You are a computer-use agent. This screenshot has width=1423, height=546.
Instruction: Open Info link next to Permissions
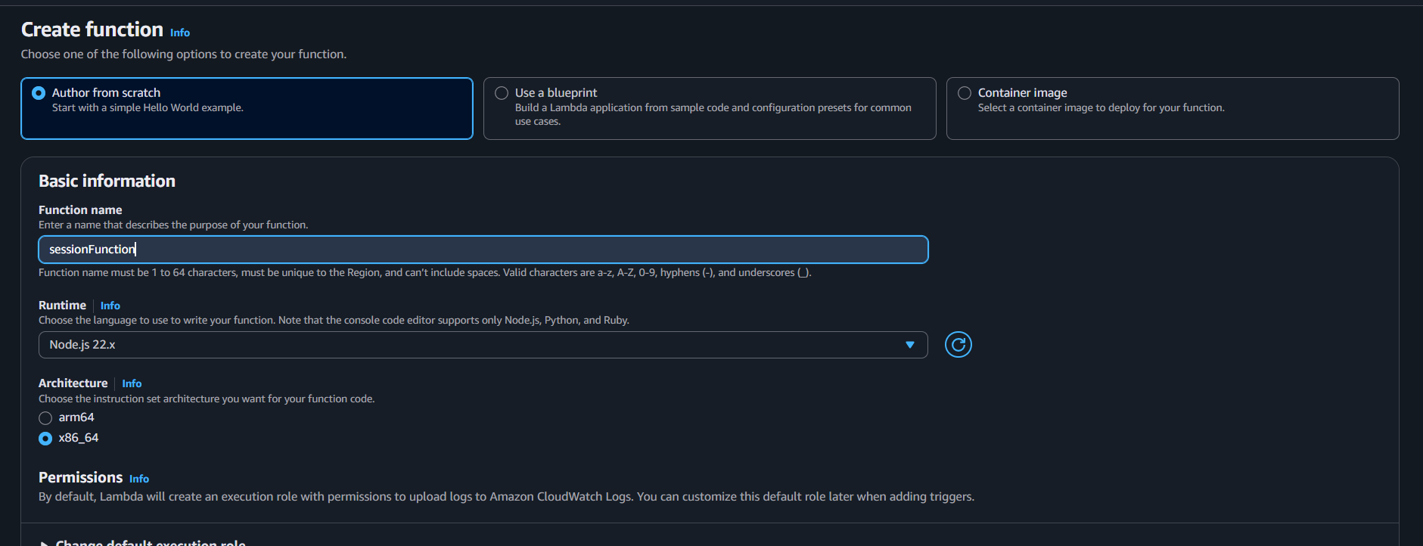click(139, 479)
